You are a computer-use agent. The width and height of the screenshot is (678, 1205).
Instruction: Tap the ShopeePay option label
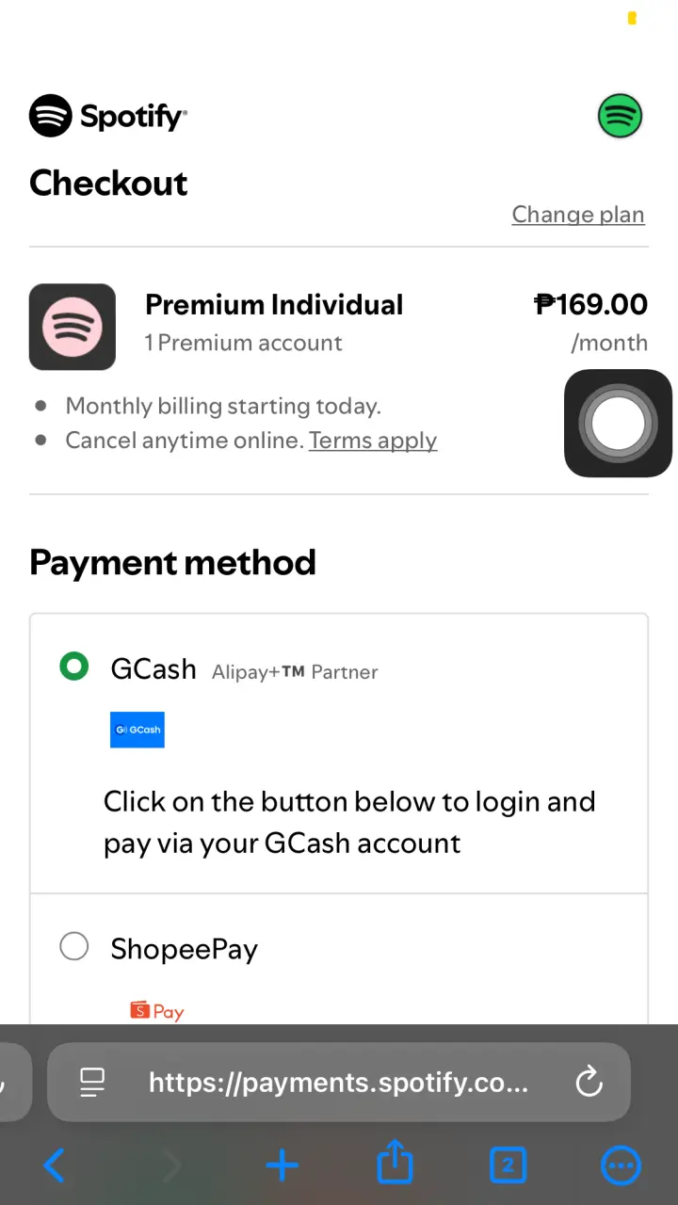pos(184,949)
